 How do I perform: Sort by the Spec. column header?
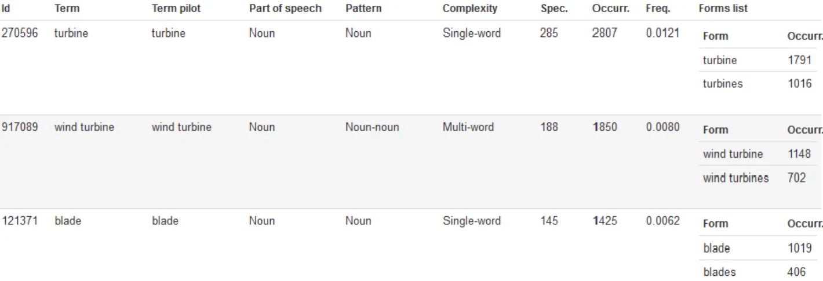554,9
